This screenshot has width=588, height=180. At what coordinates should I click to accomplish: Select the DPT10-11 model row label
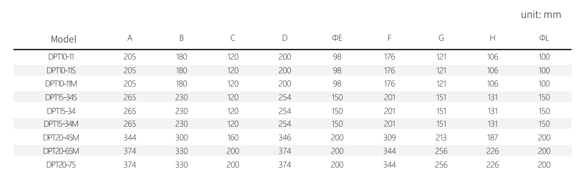[63, 57]
